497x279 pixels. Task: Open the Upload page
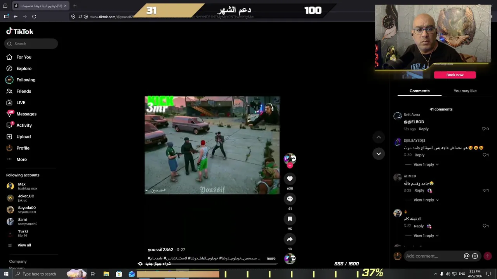tap(18, 137)
